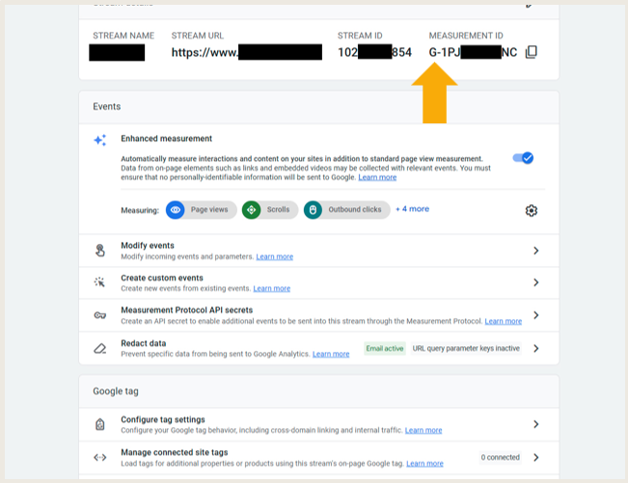The height and width of the screenshot is (483, 628).
Task: Open Learn more under Enhanced measurement description
Action: pos(377,177)
